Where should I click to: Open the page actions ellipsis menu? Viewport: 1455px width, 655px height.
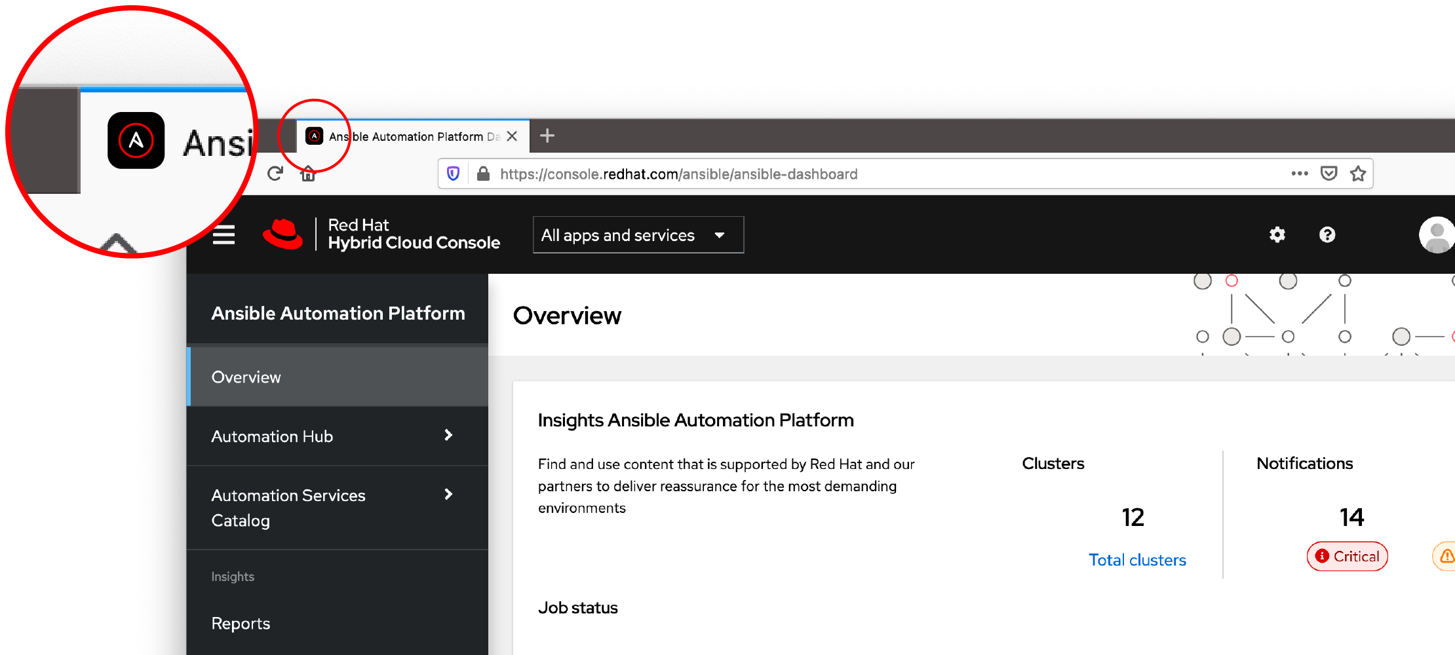(x=1299, y=174)
